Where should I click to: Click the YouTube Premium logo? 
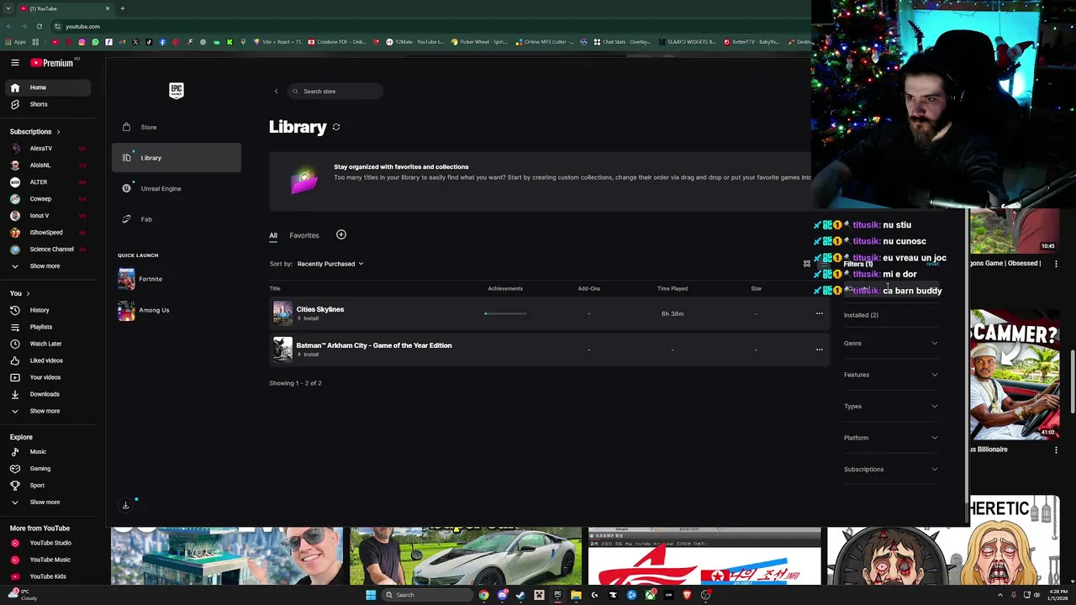(52, 63)
